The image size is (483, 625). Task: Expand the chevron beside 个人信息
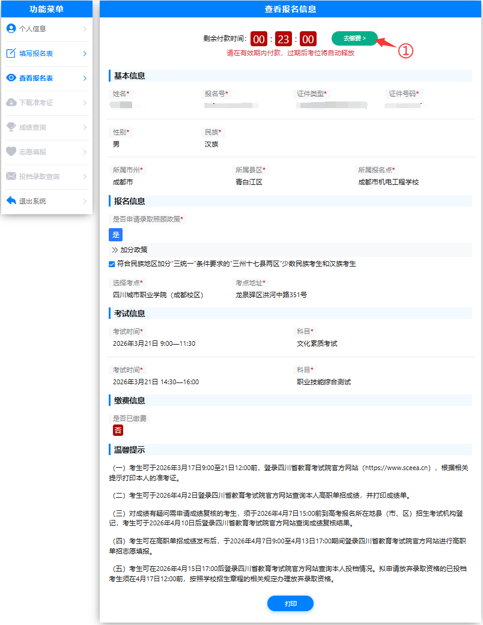(x=87, y=28)
